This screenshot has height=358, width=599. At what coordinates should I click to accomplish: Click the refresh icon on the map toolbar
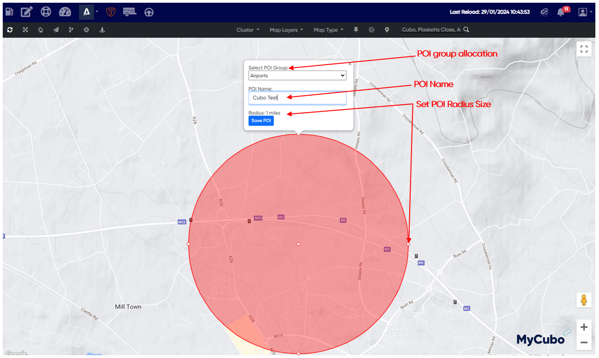(10, 29)
